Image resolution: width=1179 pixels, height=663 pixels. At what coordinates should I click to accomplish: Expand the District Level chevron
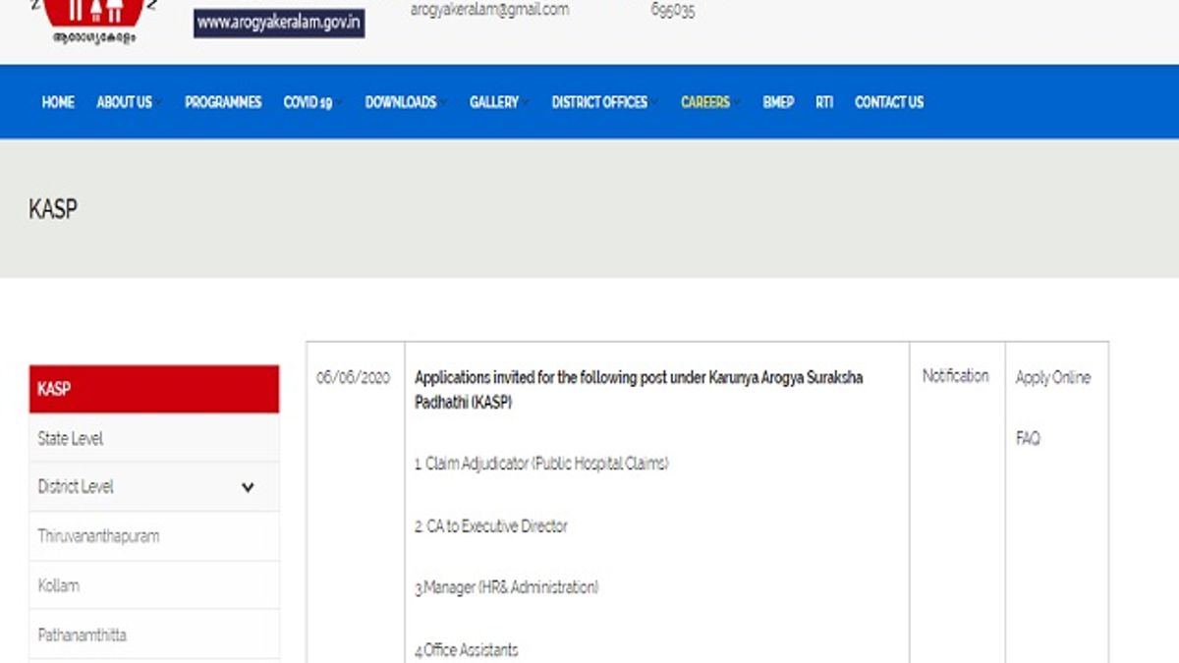coord(249,486)
